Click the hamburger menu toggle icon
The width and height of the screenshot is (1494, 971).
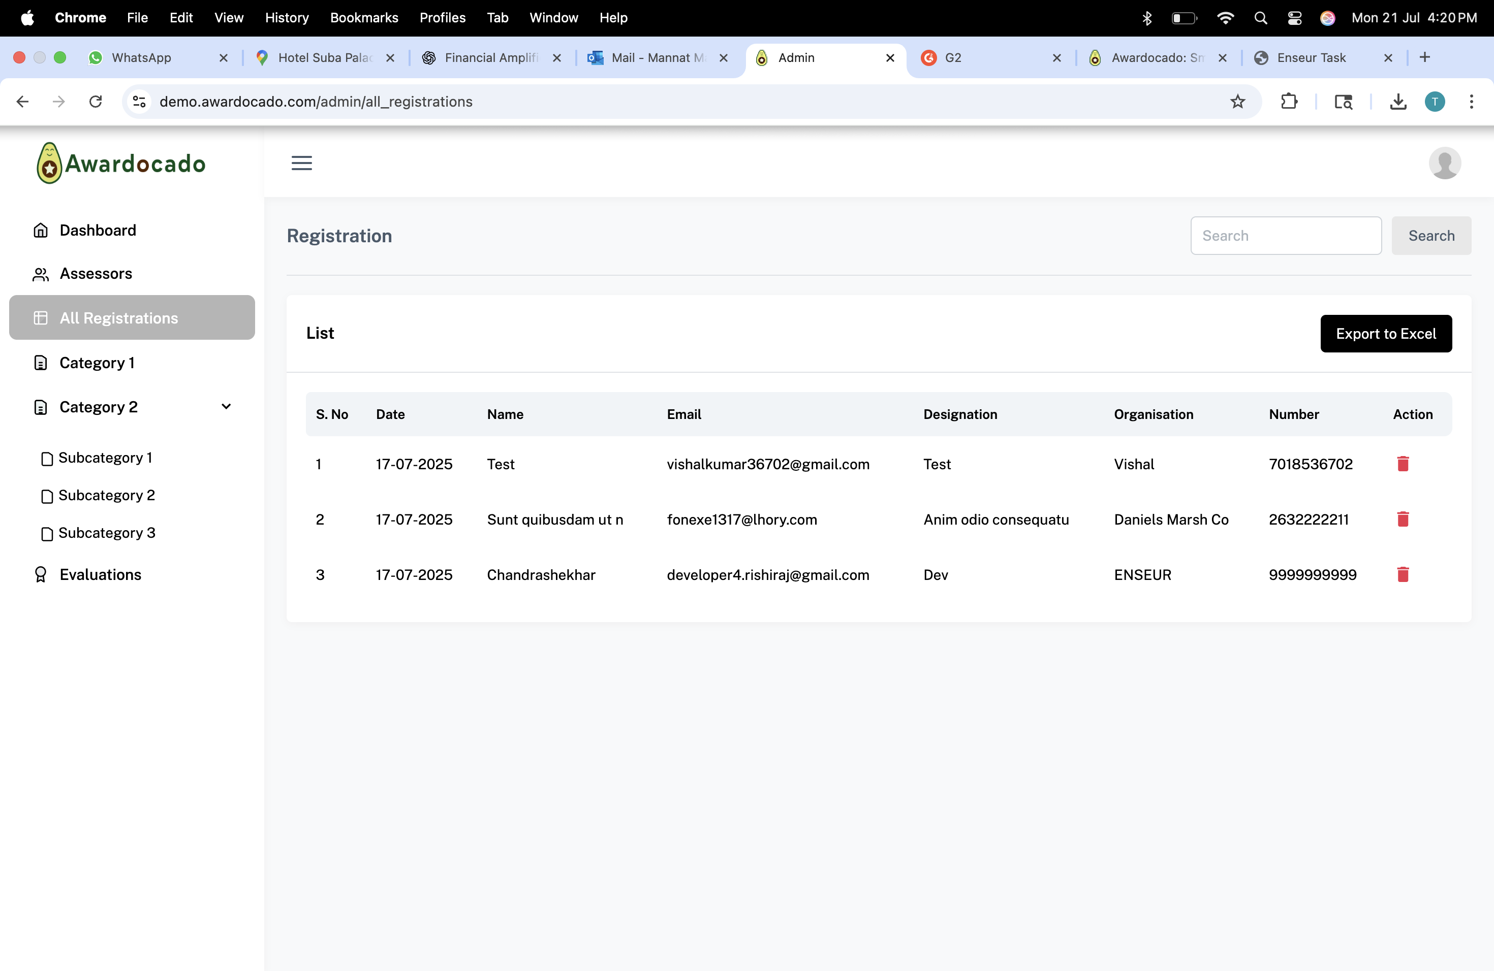(x=301, y=163)
